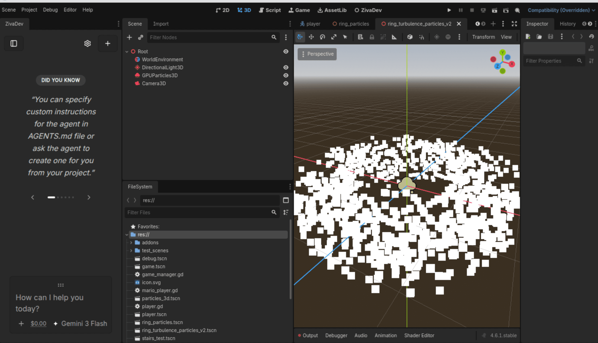Open Inspector object history icon
This screenshot has width=598, height=343.
591,37
